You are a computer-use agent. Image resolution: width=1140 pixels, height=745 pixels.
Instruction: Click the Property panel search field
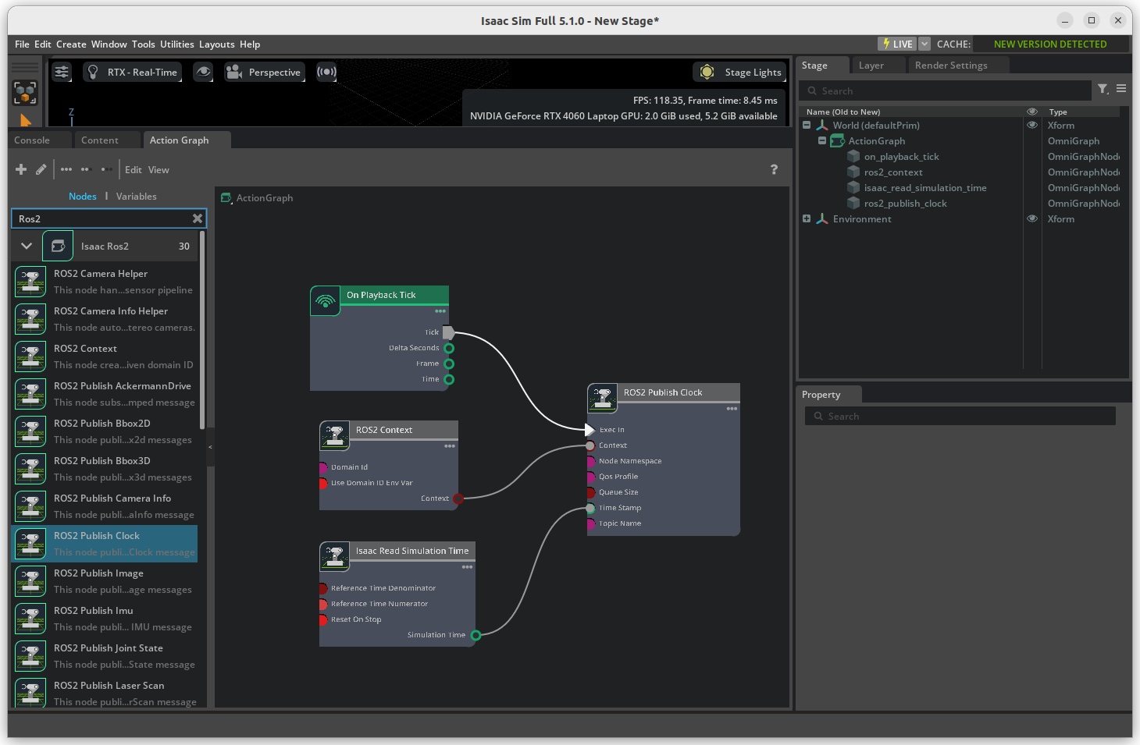[x=960, y=417]
